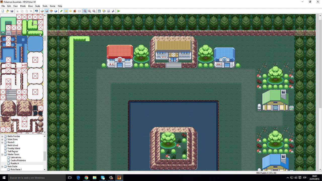Screen dimensions: 322x181
Task: Open the Sound Test music note icon
Action: pyautogui.click(x=113, y=11)
